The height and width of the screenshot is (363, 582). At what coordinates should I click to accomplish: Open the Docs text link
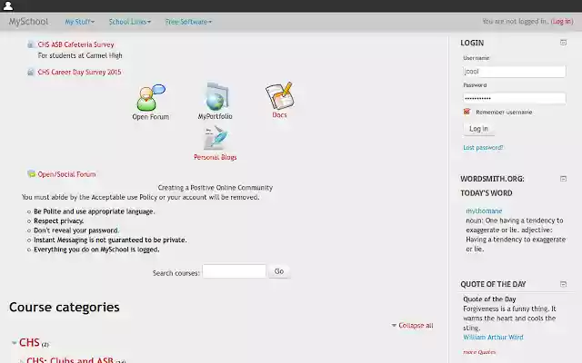279,115
